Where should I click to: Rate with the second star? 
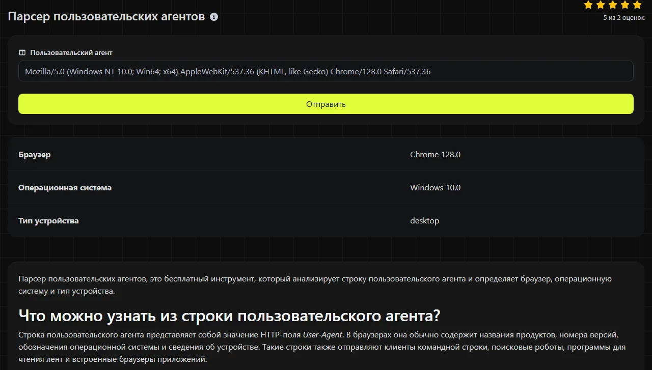point(601,5)
